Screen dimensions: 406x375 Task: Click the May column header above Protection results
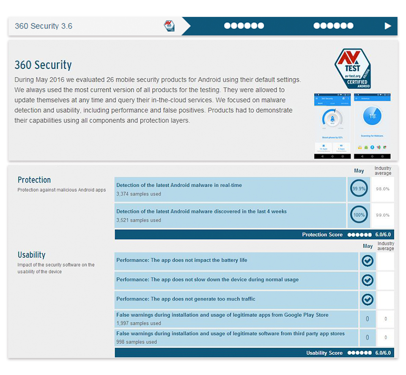359,171
